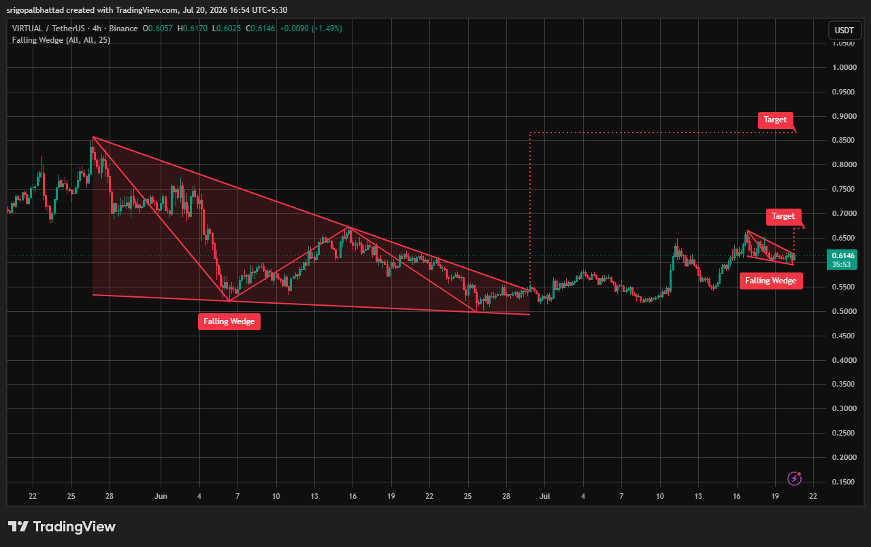871x547 pixels.
Task: Click the 0.3000 price axis label
Action: [x=844, y=408]
